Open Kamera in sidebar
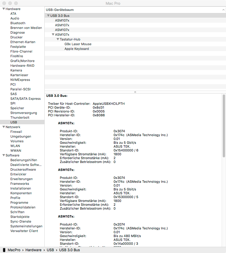Image resolution: width=226 pixels, height=253 pixels. point(16,70)
